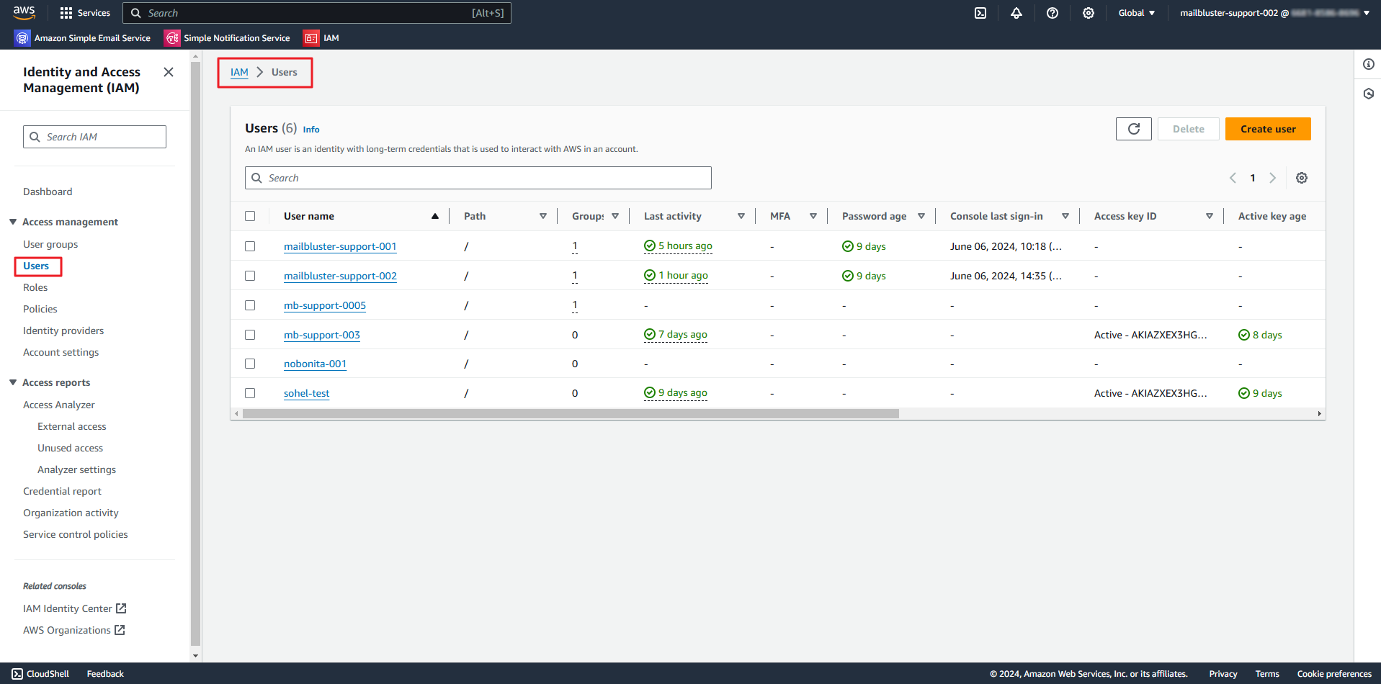Refresh the Users table
1381x684 pixels.
[1133, 129]
